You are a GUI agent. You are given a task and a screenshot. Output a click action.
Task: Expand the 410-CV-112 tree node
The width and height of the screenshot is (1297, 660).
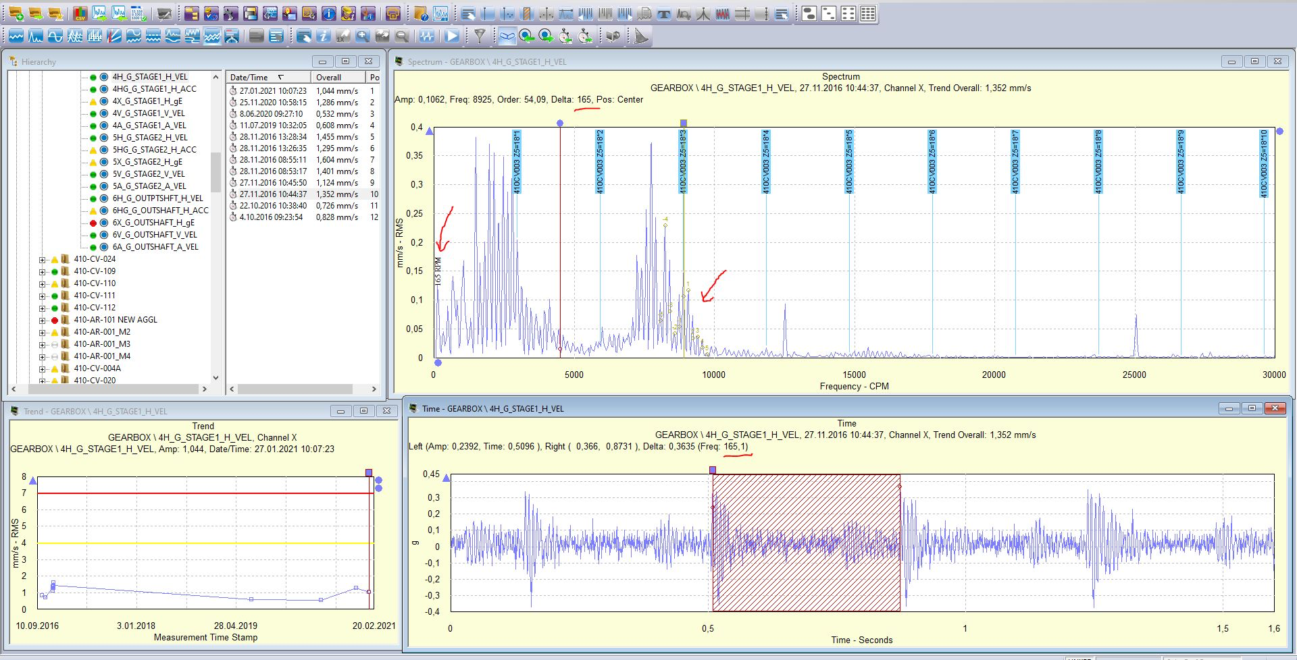(42, 308)
